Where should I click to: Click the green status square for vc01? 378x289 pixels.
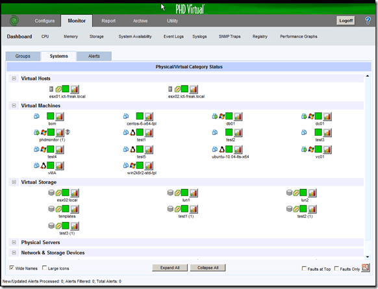click(x=318, y=149)
